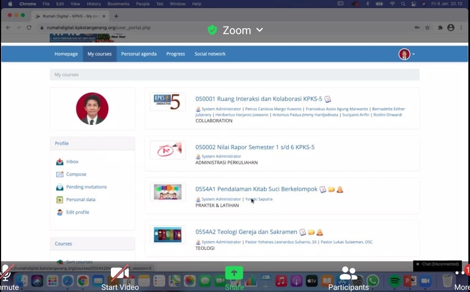Click the A+ grade course thumbnail
470x292 pixels.
[168, 150]
